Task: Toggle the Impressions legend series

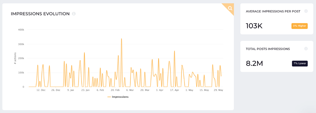Action: [x=118, y=97]
